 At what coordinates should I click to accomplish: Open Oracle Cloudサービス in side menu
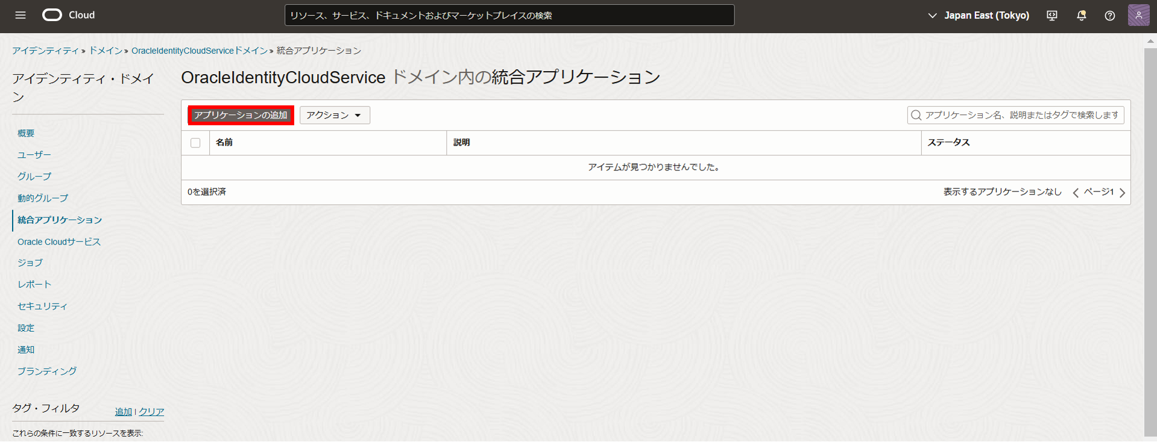coord(59,241)
